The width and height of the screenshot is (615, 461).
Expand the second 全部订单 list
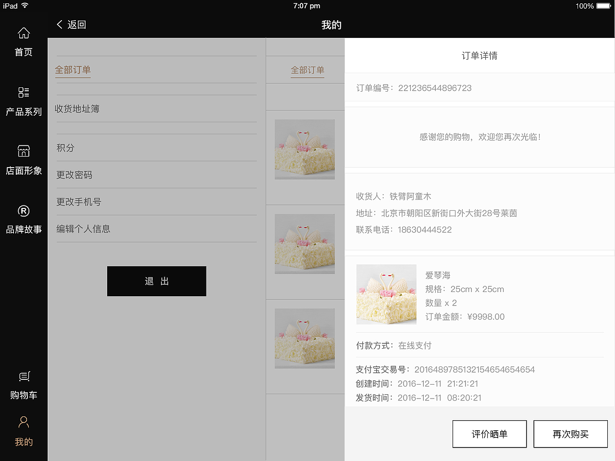307,70
